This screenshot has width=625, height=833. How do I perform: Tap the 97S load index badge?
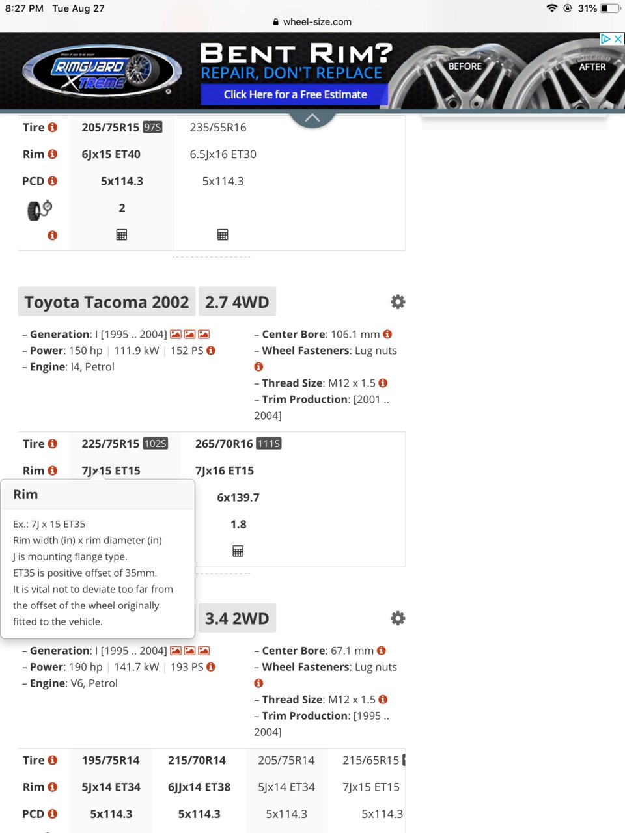[x=152, y=128]
